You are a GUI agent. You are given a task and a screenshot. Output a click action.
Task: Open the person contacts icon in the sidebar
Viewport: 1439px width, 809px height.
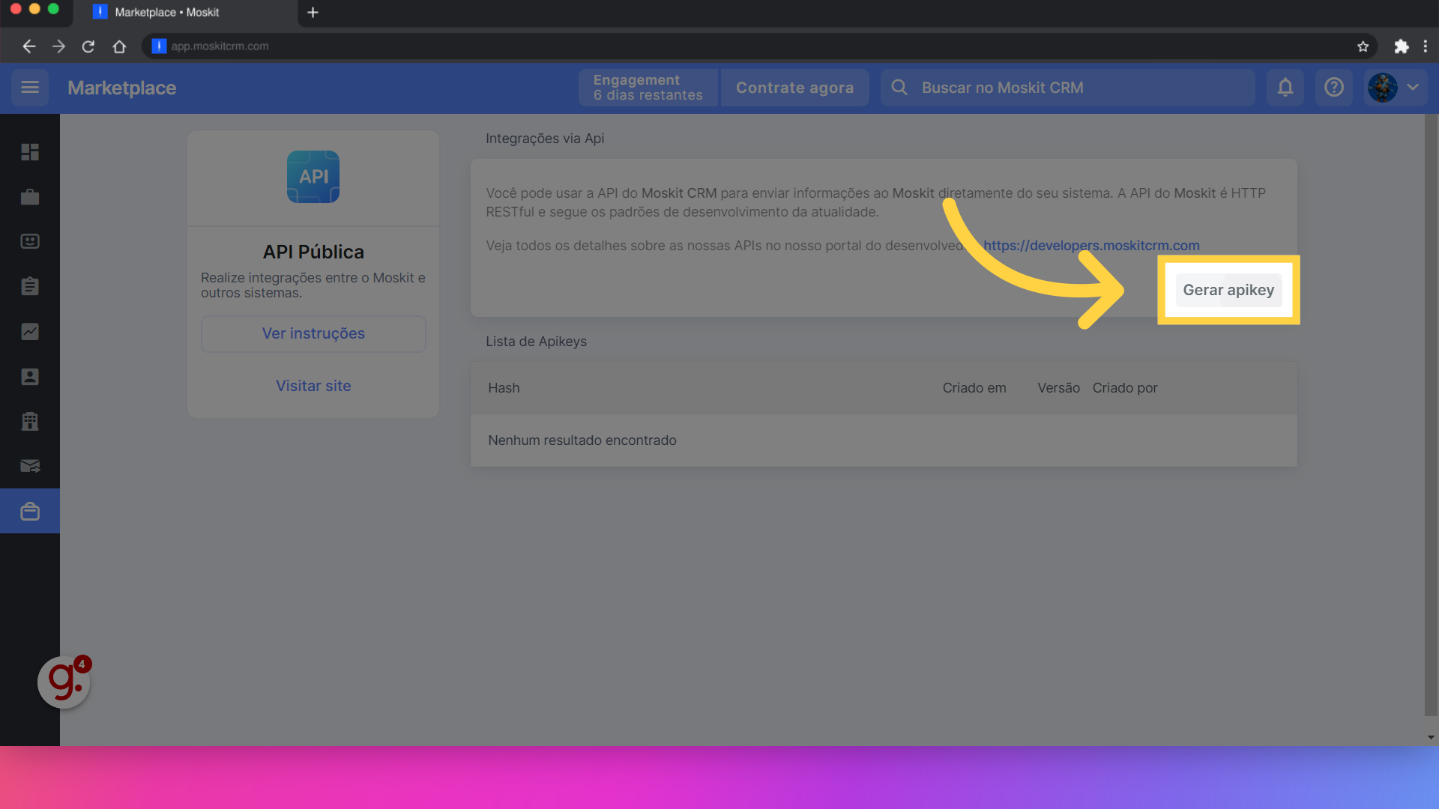[x=30, y=376]
